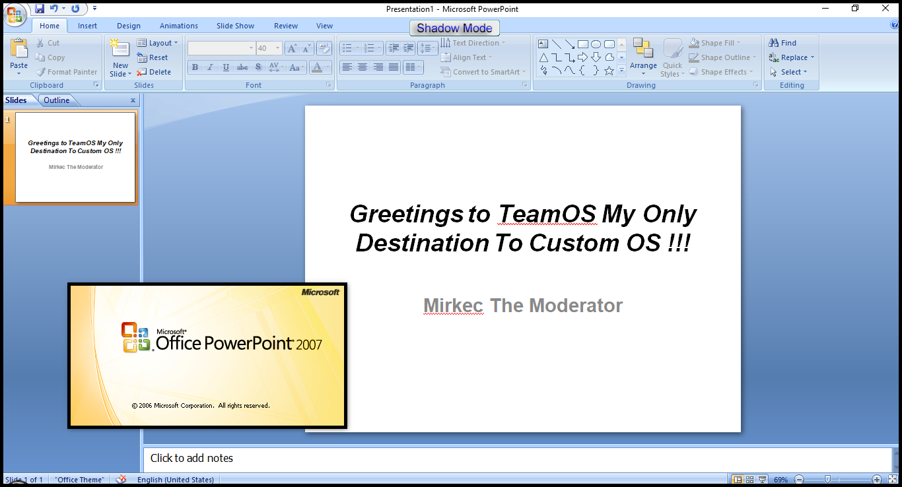This screenshot has height=487, width=902.
Task: Toggle Underline formatting
Action: tap(226, 67)
